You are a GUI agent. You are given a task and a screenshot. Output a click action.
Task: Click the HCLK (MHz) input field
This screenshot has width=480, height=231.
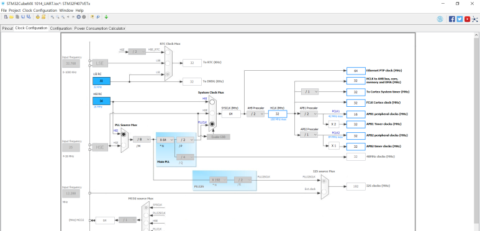(x=278, y=114)
